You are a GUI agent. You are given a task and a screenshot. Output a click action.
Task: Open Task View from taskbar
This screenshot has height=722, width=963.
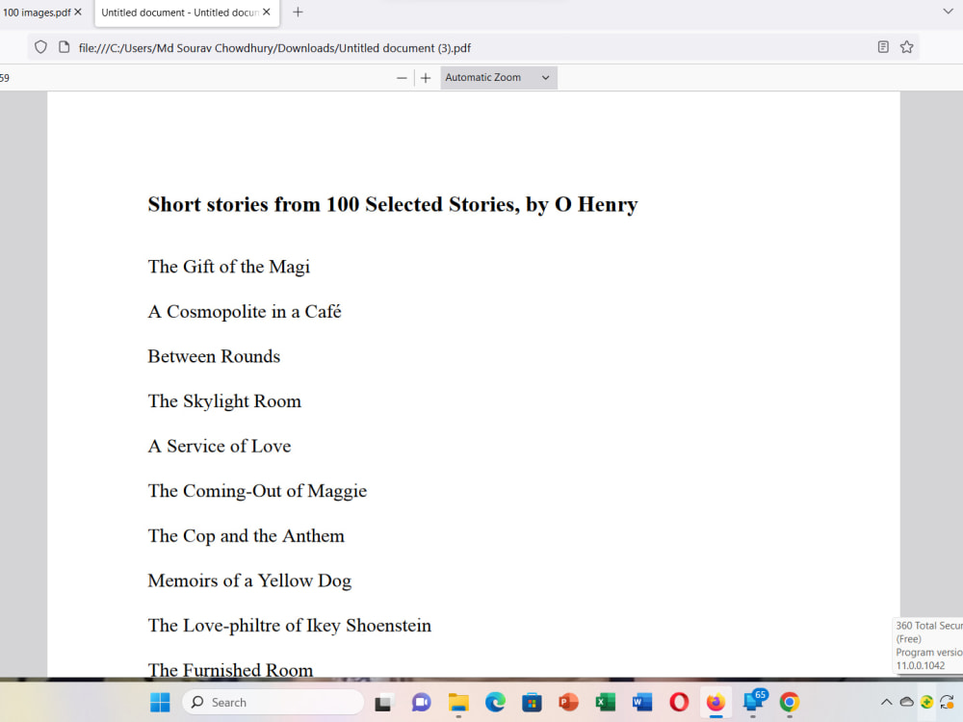(x=383, y=702)
